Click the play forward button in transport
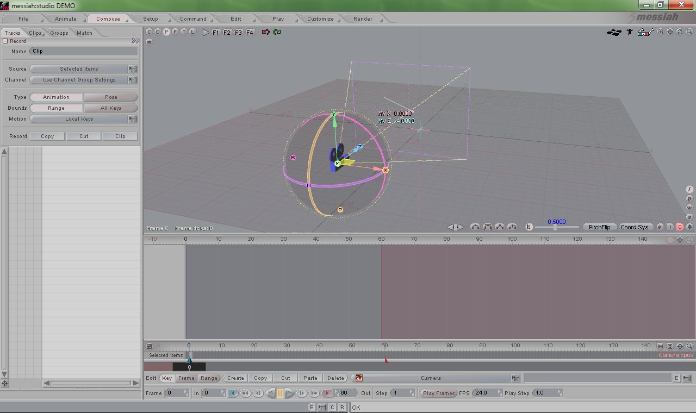The width and height of the screenshot is (696, 413). click(x=290, y=393)
